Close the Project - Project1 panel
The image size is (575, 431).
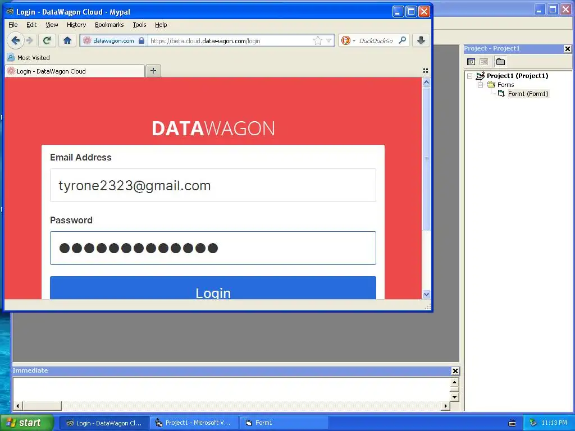coord(567,48)
